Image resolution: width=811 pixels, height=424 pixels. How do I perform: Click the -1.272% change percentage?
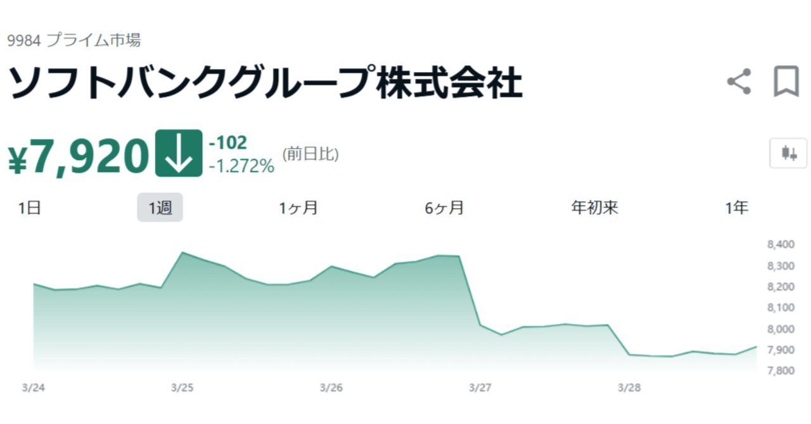click(241, 166)
